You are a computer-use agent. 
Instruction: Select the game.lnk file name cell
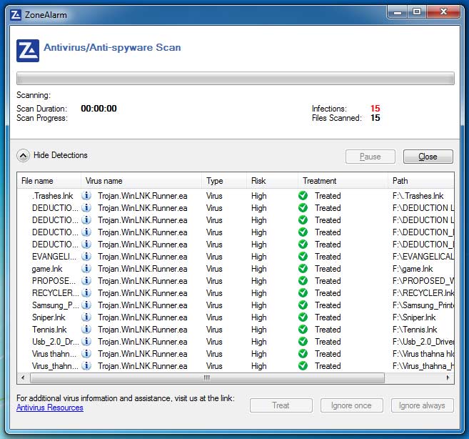(x=47, y=269)
